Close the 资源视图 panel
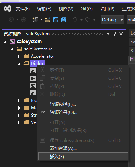Image resolution: width=135 pixels, height=167 pixels. tap(121, 34)
